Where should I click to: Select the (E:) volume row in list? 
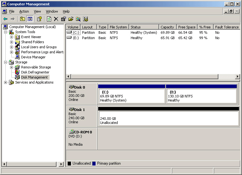(153, 38)
